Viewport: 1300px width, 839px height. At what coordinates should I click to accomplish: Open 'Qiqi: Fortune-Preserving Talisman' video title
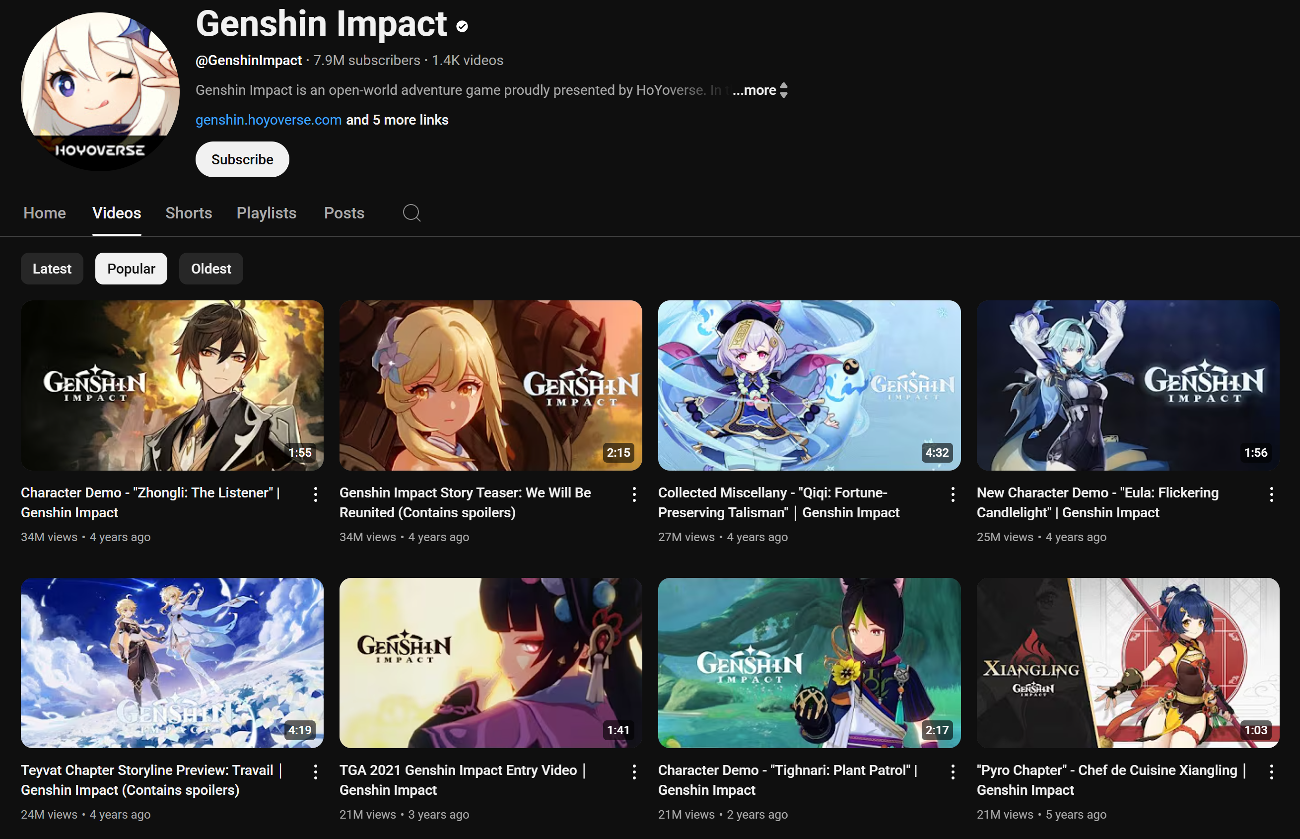779,502
